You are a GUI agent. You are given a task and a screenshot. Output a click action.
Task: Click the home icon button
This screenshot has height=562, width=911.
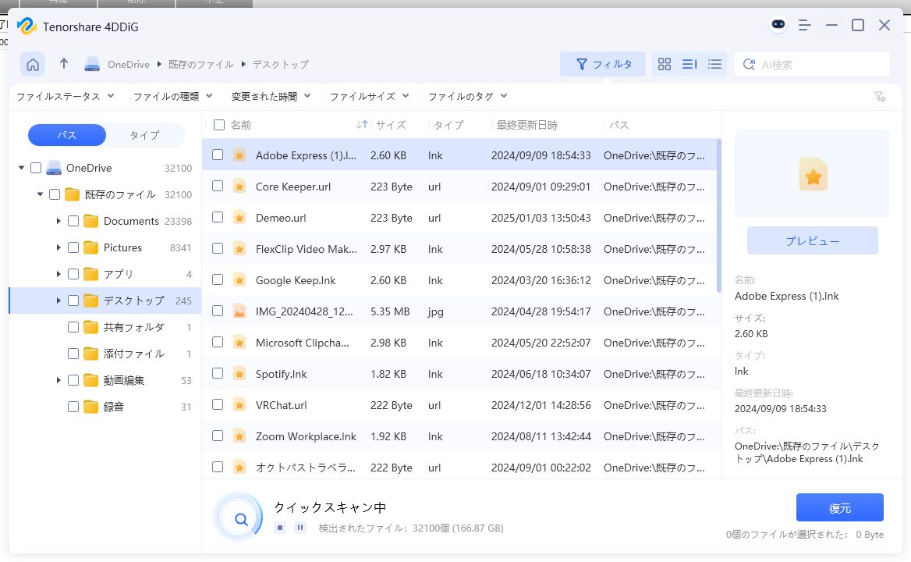[33, 64]
